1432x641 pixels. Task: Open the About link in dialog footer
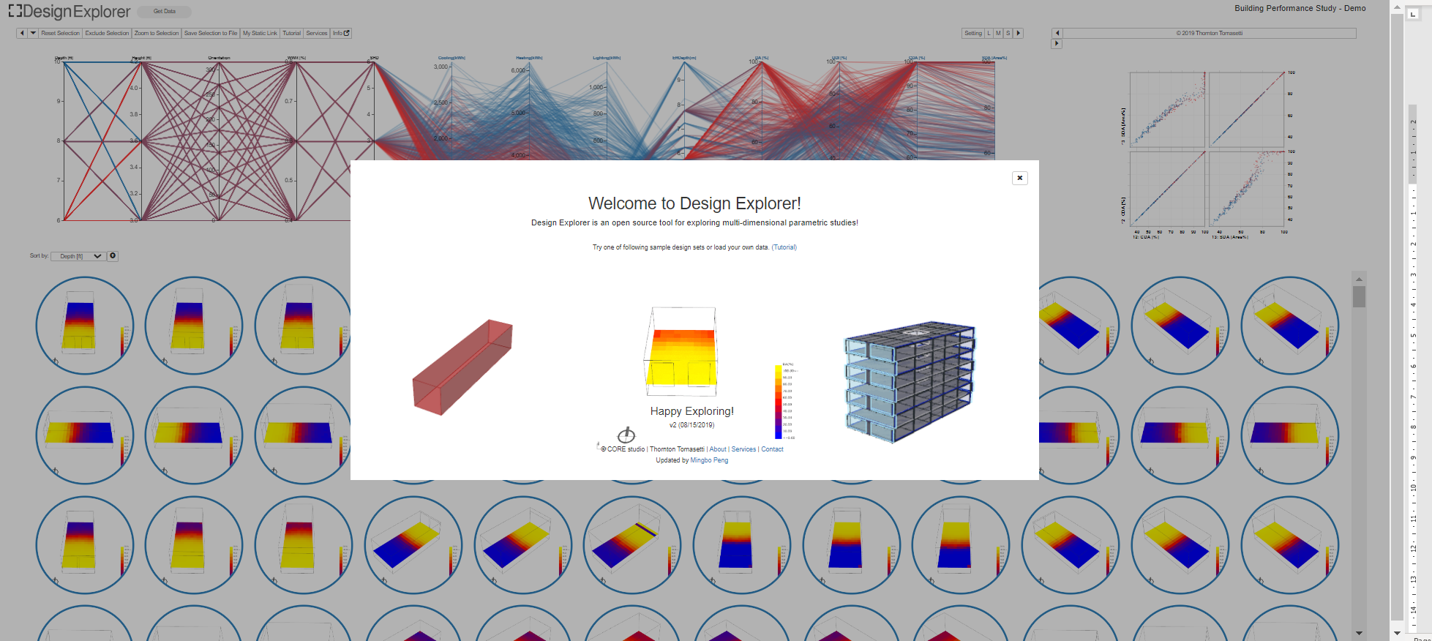[718, 449]
